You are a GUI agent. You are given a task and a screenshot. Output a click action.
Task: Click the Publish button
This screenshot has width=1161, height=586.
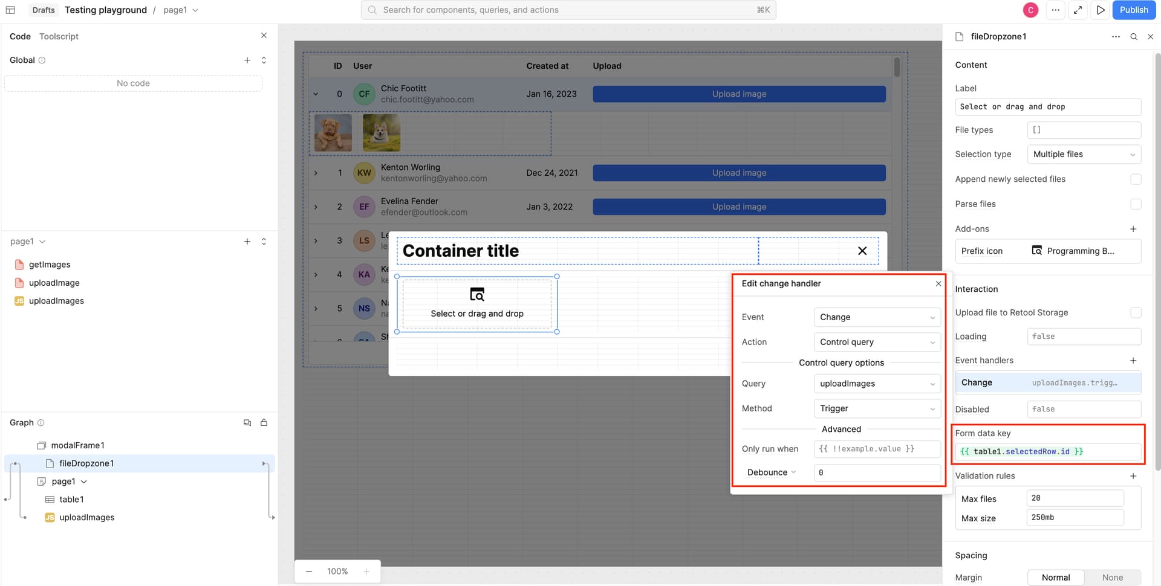click(1133, 10)
